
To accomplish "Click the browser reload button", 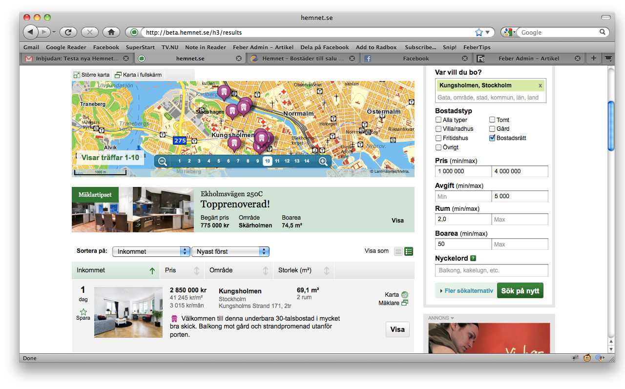I will (x=68, y=32).
